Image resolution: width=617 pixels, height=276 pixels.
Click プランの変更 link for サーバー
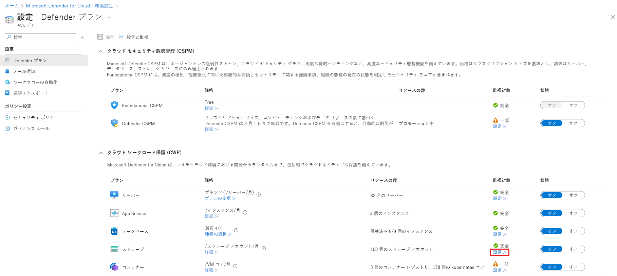pos(220,198)
